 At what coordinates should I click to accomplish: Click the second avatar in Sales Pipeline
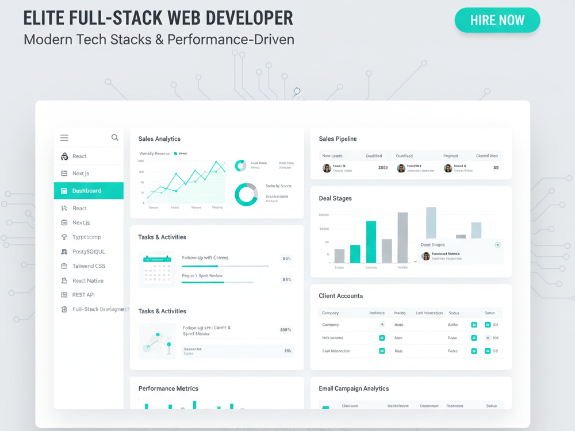[x=401, y=168]
